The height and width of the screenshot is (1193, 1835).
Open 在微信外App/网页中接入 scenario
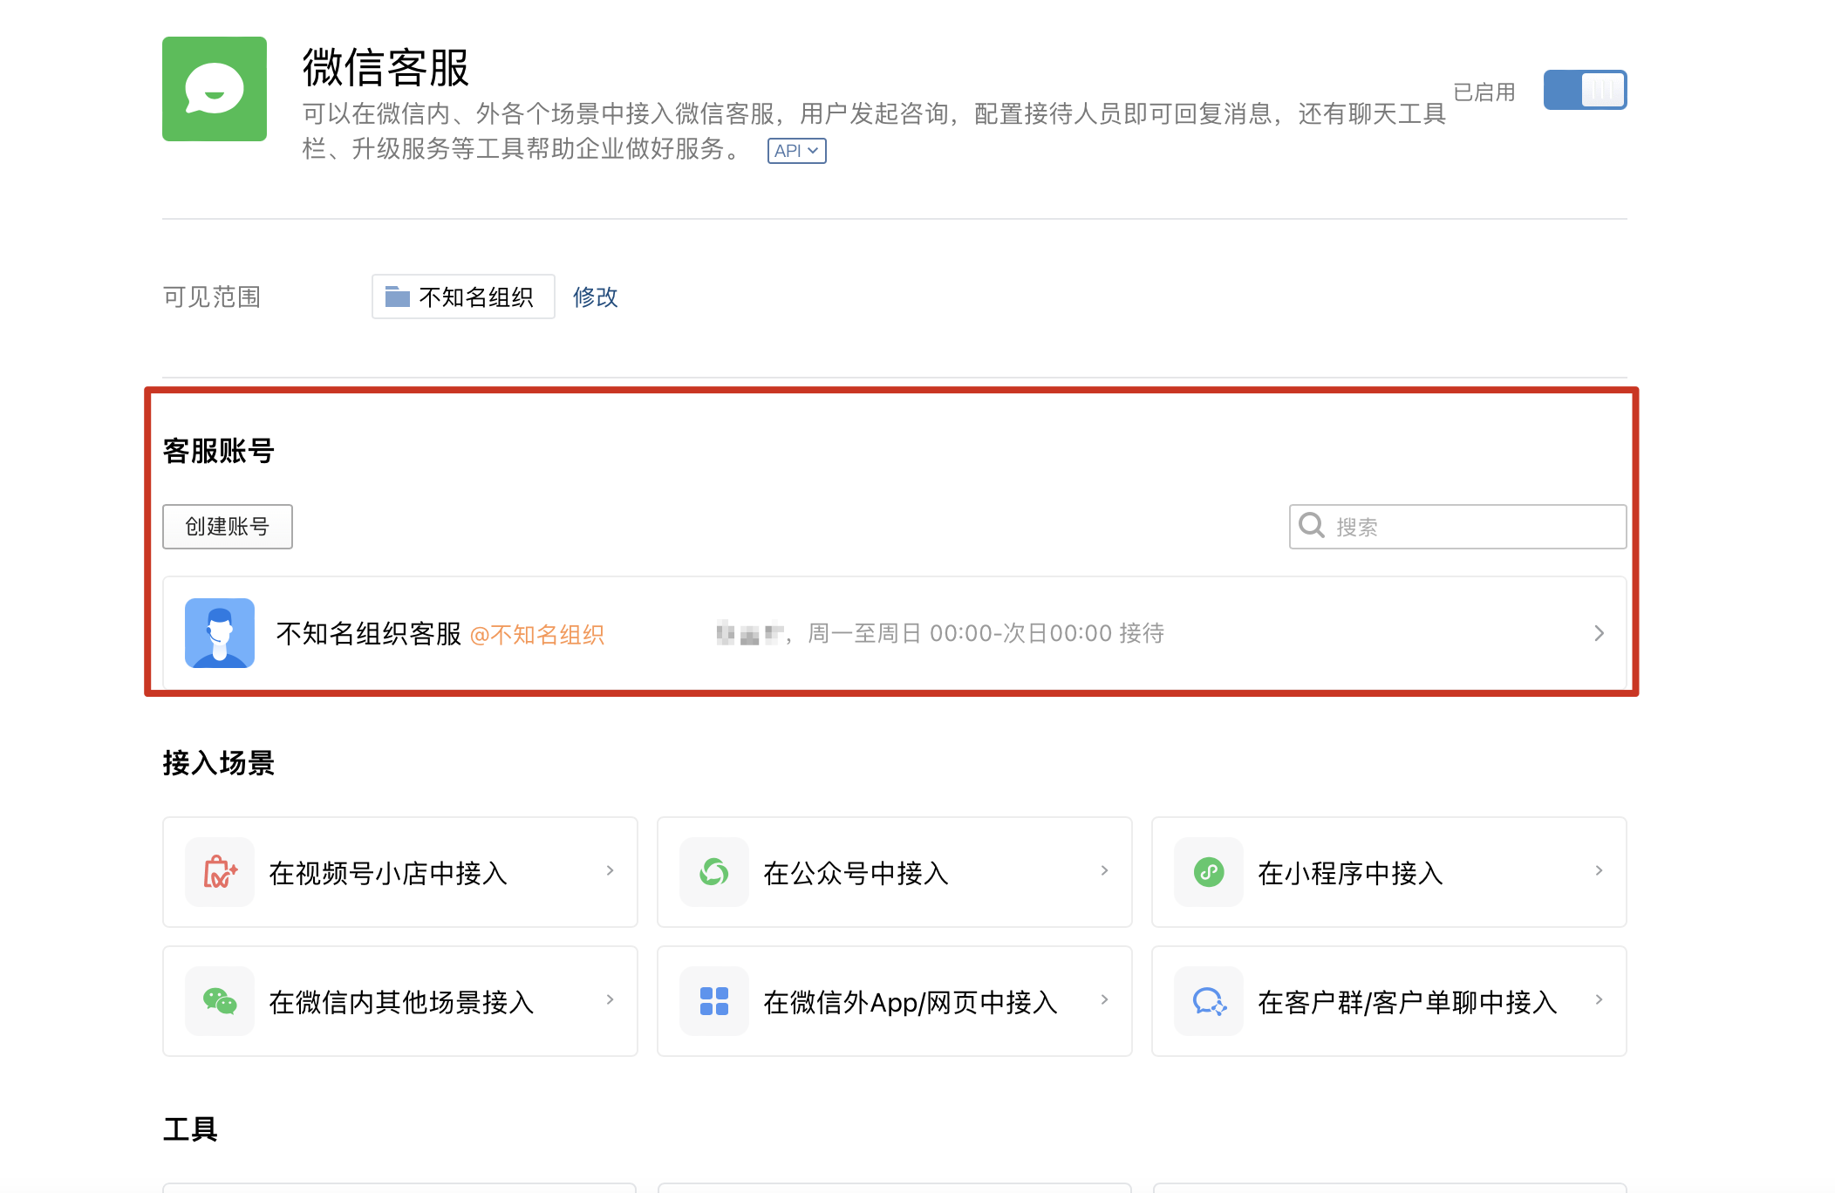pyautogui.click(x=895, y=1001)
